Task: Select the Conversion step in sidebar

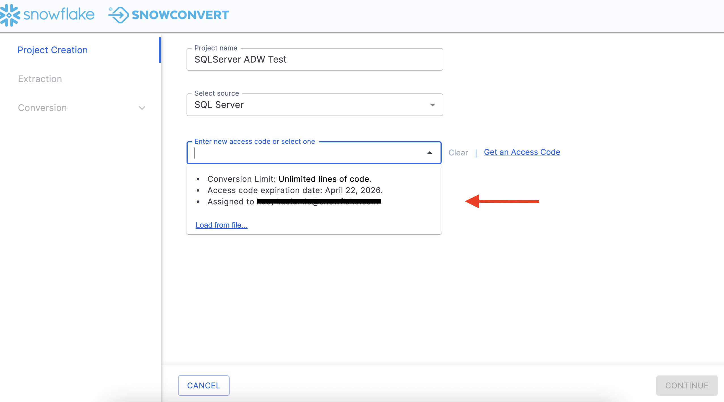Action: click(43, 108)
